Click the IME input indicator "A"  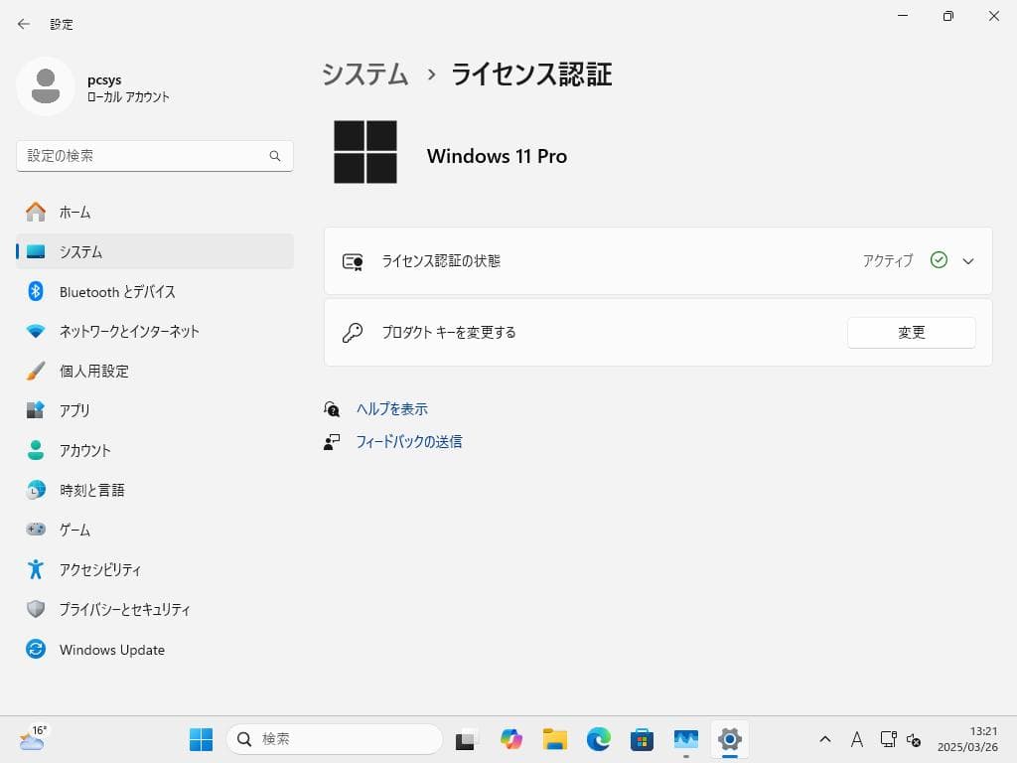(x=856, y=739)
